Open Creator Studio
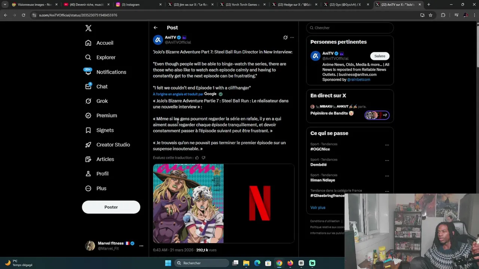The image size is (479, 269). coord(107,145)
